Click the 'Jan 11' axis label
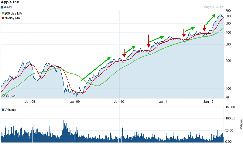This screenshot has width=243, height=144. pyautogui.click(x=164, y=102)
